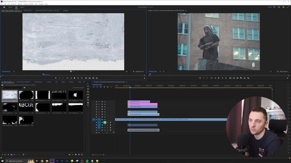Toggle Linked Selection in timeline
Image resolution: width=291 pixels, height=163 pixels.
coord(101,87)
